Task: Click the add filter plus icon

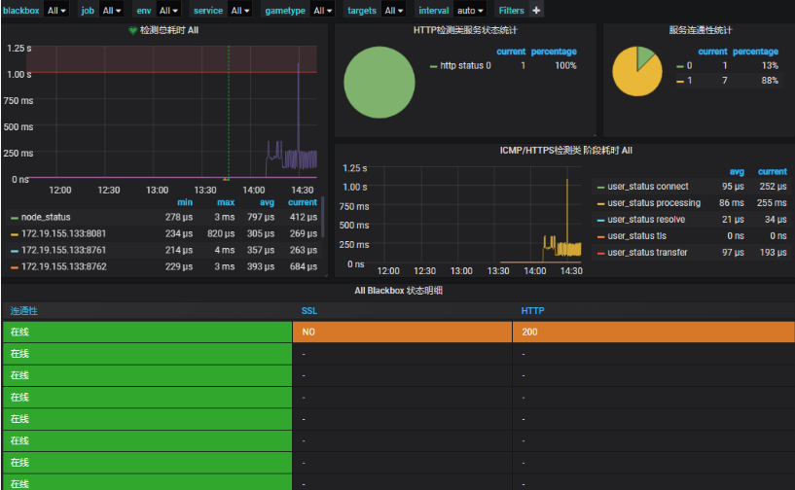Action: [536, 11]
